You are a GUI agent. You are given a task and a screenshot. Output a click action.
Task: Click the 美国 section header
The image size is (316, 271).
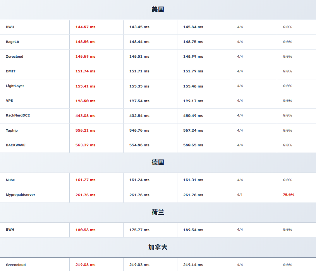tap(158, 10)
